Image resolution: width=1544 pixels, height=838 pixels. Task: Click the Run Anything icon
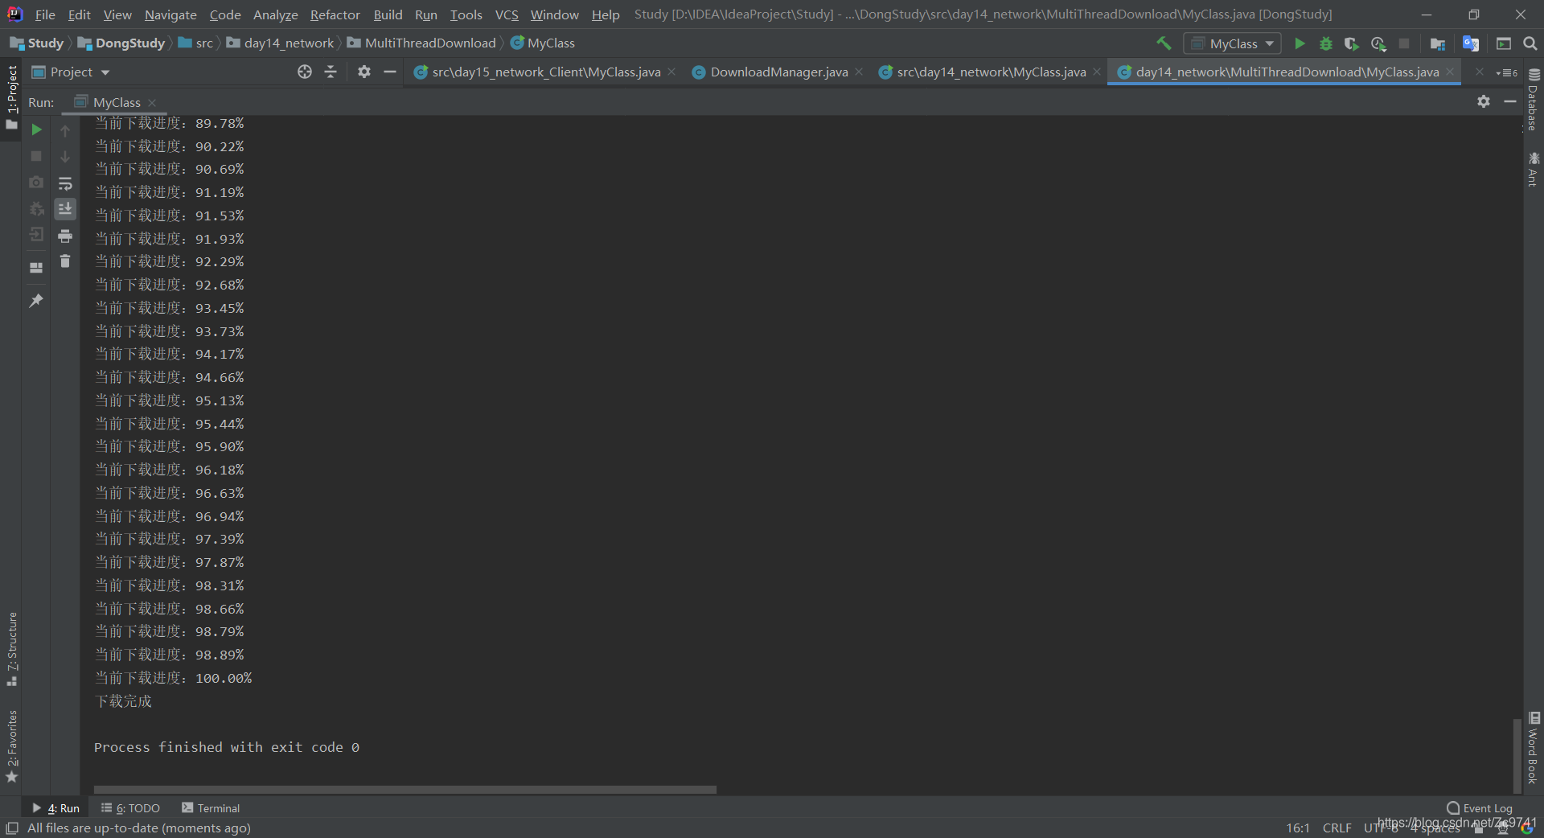click(1504, 43)
